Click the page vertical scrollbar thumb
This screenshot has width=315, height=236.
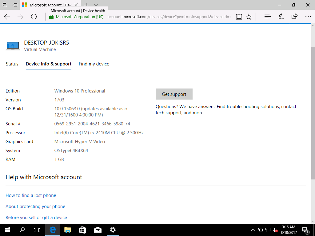tap(313, 113)
